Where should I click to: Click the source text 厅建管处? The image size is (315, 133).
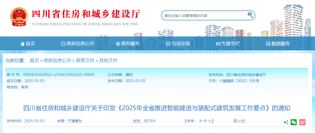click(x=75, y=121)
